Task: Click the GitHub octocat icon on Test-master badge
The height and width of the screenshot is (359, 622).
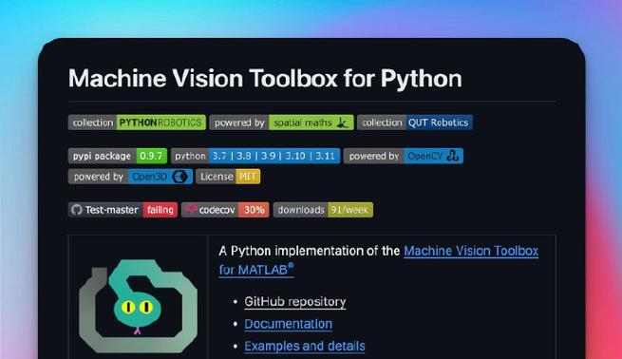Action: click(x=77, y=210)
